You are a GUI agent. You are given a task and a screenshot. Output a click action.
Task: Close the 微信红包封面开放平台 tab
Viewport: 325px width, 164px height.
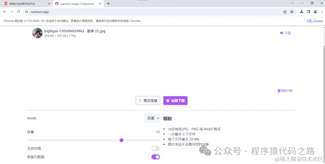pos(49,4)
